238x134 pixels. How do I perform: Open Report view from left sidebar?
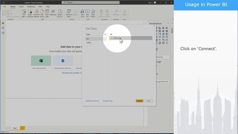pos(3,23)
